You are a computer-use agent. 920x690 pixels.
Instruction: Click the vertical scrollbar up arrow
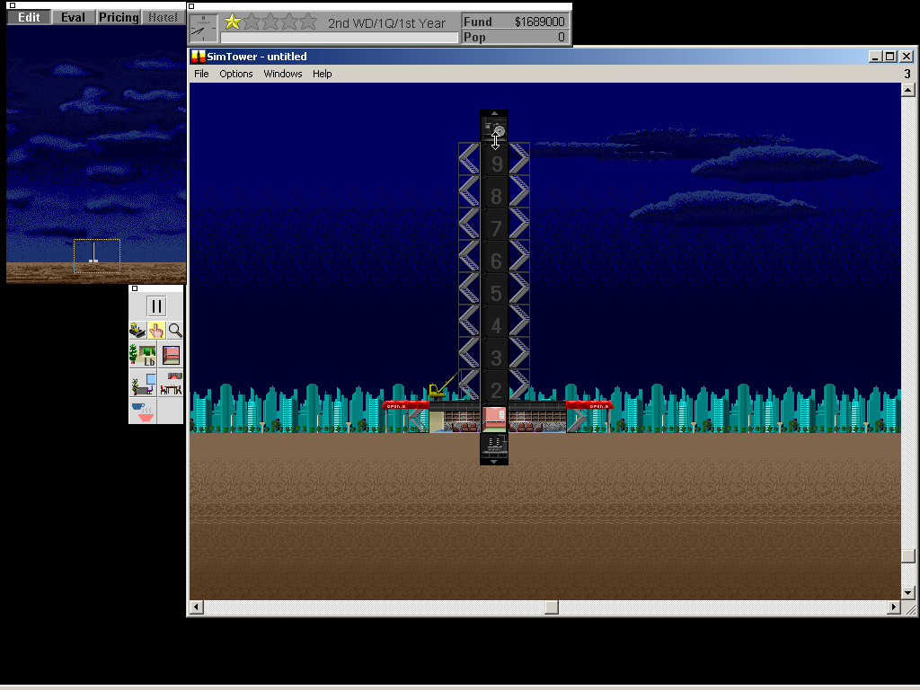[x=907, y=90]
